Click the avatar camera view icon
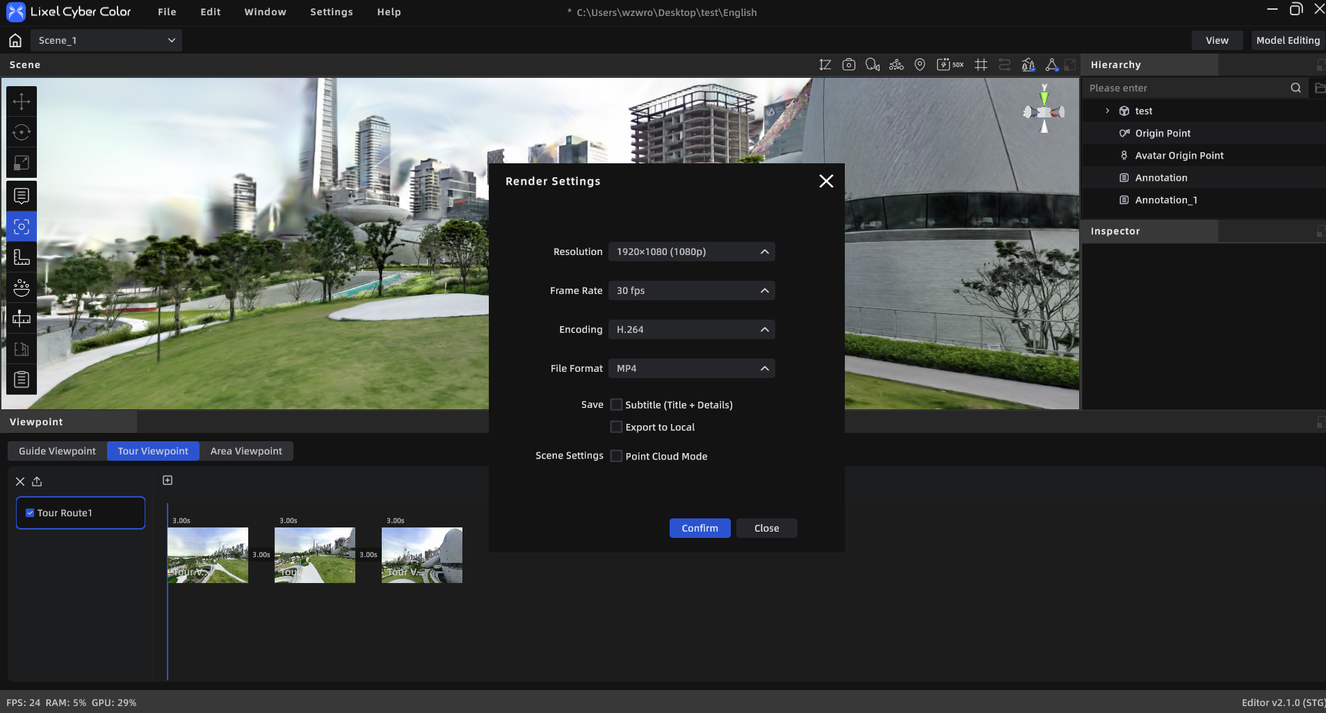The width and height of the screenshot is (1326, 713). tap(873, 65)
